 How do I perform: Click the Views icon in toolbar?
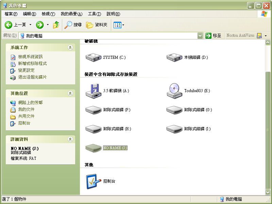click(x=117, y=25)
